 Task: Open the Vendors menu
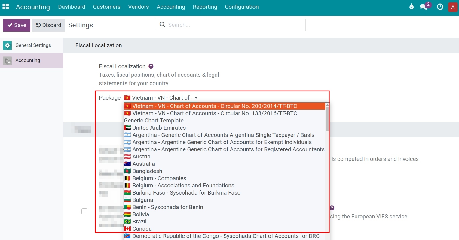point(138,7)
